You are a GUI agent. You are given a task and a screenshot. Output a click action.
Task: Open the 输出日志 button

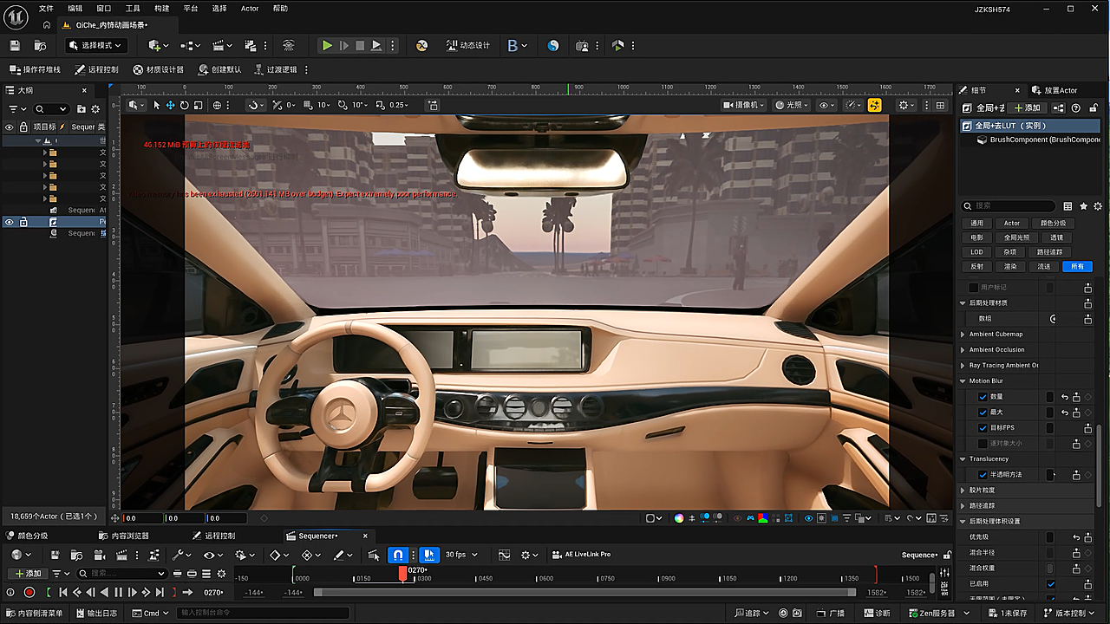[x=98, y=614]
